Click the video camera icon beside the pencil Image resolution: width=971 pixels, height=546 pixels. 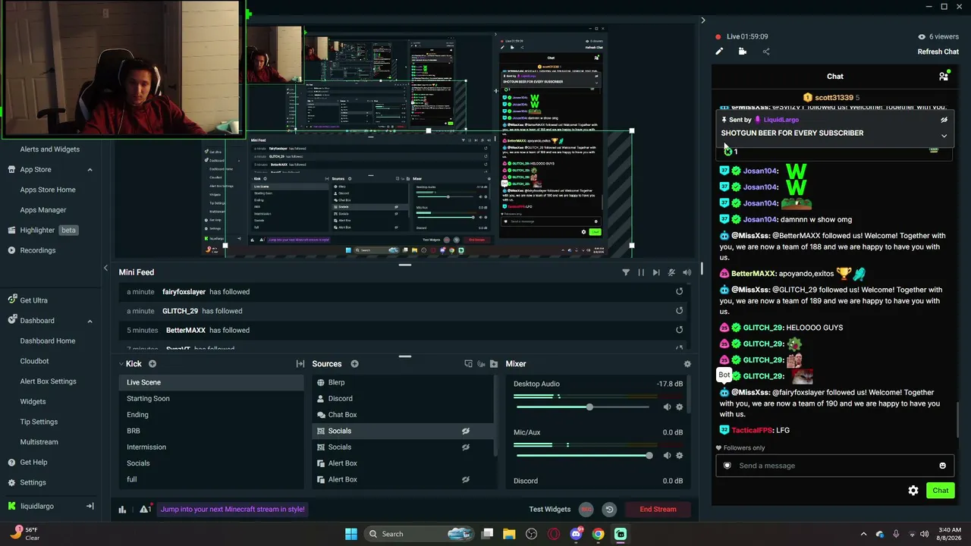tap(743, 52)
